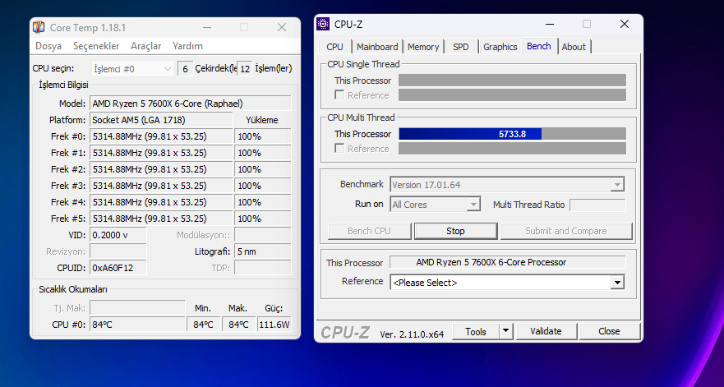The image size is (724, 387).
Task: Switch to the Graphics tab
Action: tap(500, 47)
